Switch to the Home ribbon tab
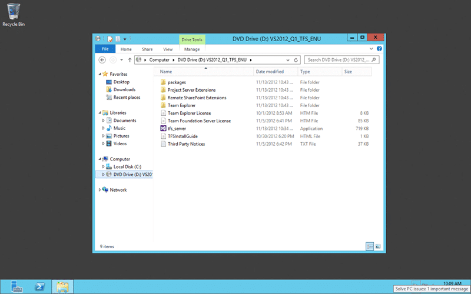 [126, 49]
